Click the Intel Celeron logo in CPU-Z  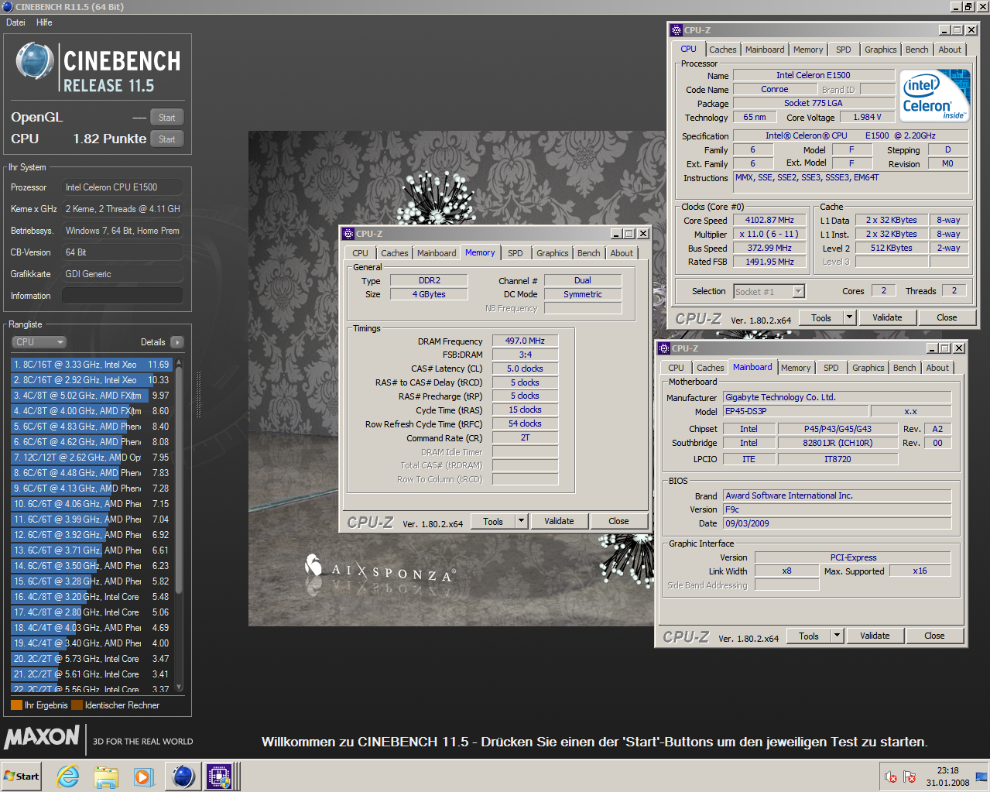click(936, 96)
